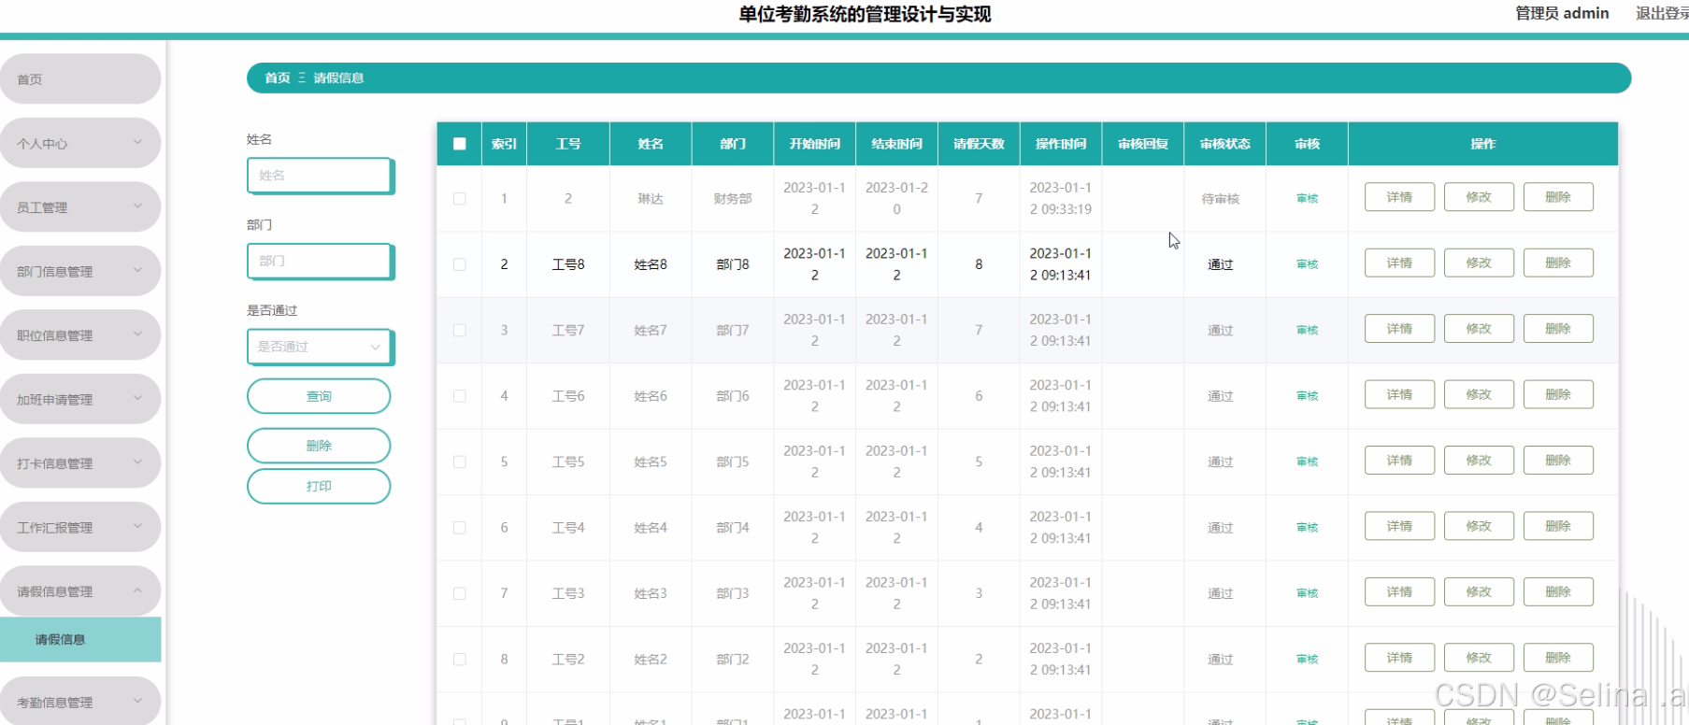Click the 查询 search button
Image resolution: width=1689 pixels, height=725 pixels.
point(319,396)
